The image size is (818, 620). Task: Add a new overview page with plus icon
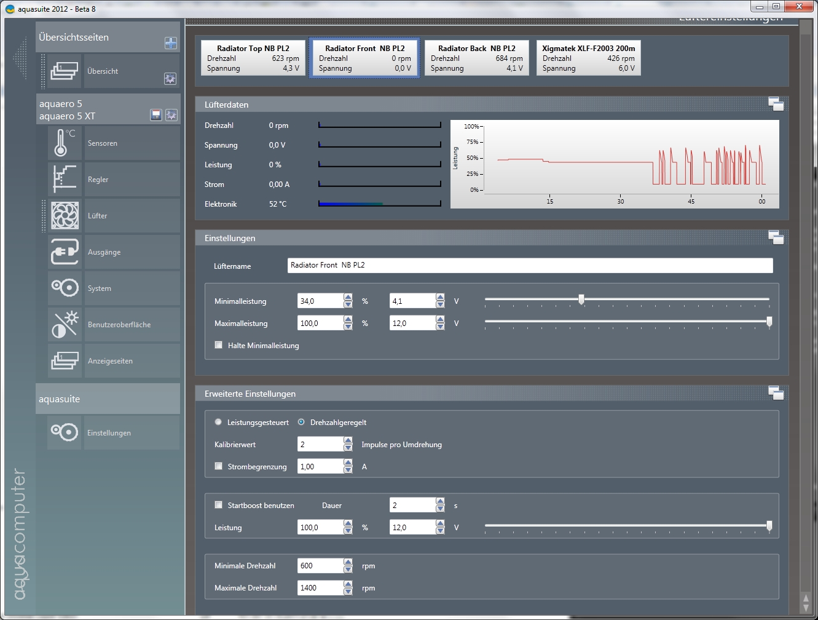click(x=171, y=43)
